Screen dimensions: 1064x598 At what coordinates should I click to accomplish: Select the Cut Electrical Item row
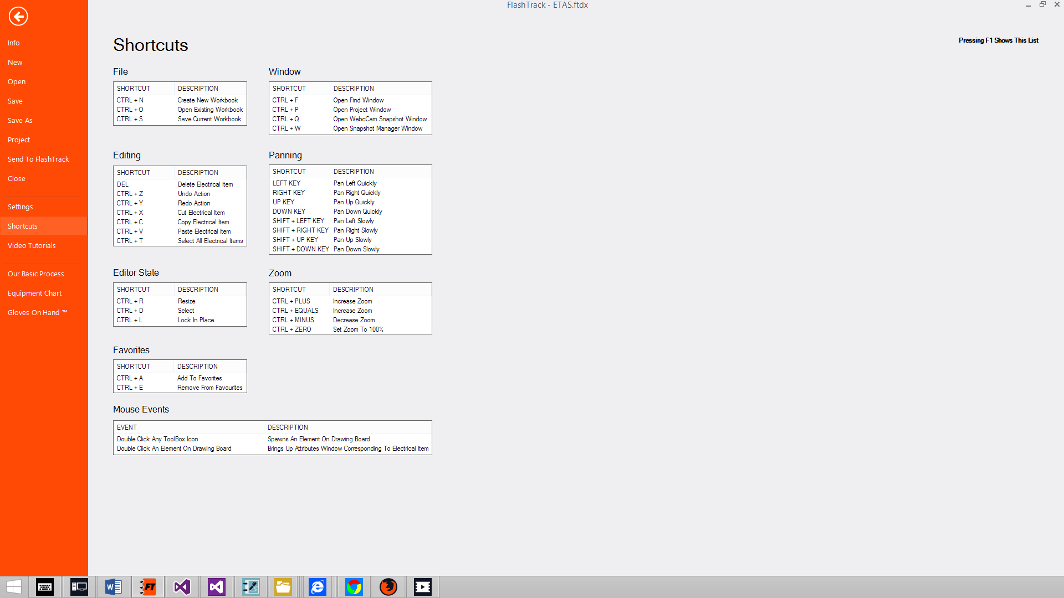tap(180, 213)
